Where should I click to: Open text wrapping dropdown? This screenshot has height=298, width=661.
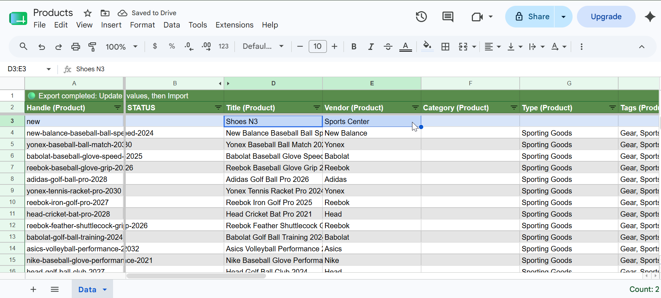(537, 47)
